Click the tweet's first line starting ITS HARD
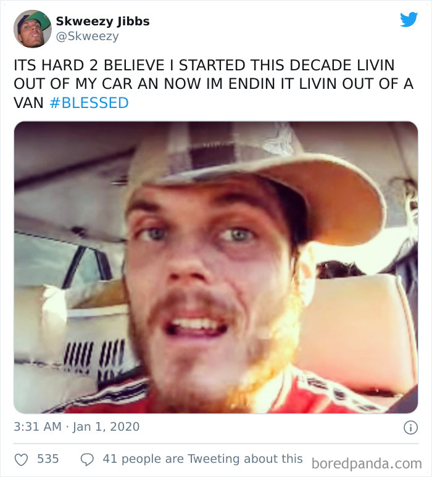This screenshot has height=477, width=432. (x=204, y=65)
